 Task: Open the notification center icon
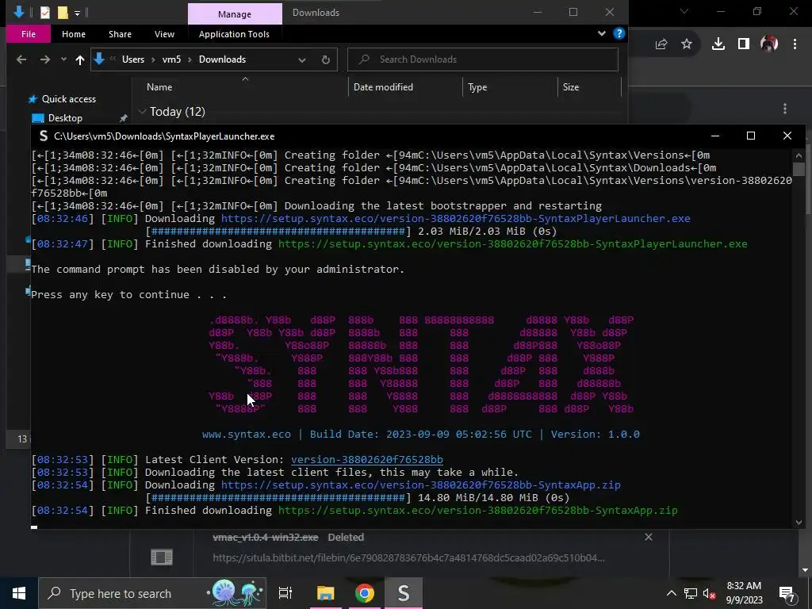[x=787, y=593]
